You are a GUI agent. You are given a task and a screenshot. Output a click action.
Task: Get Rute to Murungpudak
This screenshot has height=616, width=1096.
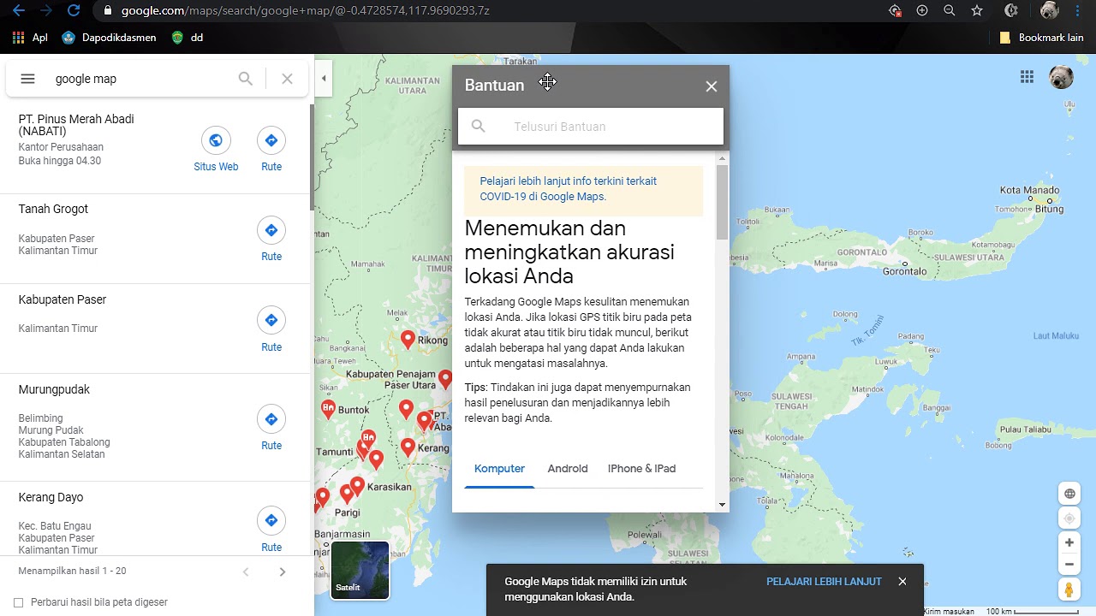tap(271, 429)
